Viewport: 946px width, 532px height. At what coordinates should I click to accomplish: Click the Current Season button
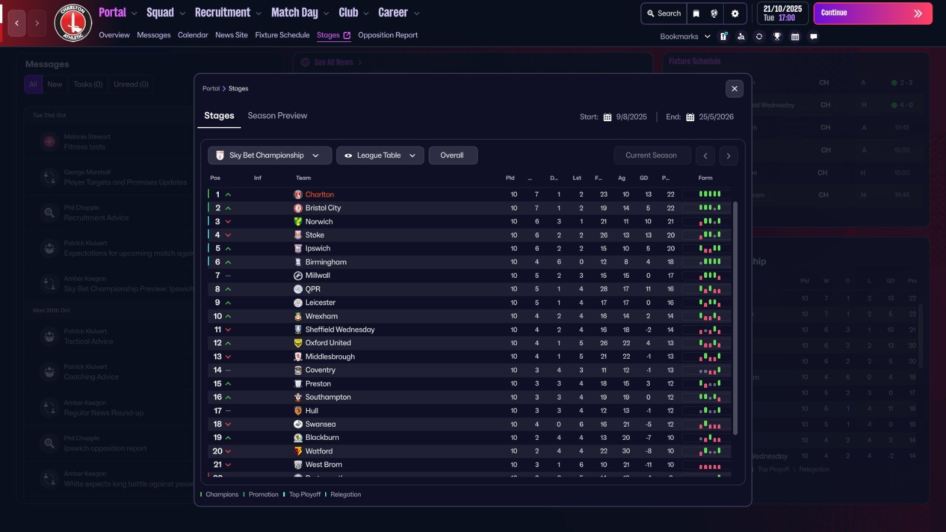[652, 155]
